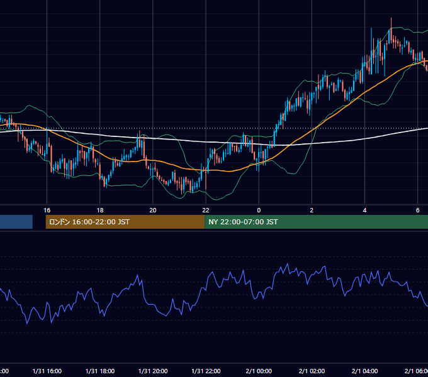Viewport: 428px width, 377px height.
Task: Click the 1/31 16:00 time label
Action: click(47, 371)
